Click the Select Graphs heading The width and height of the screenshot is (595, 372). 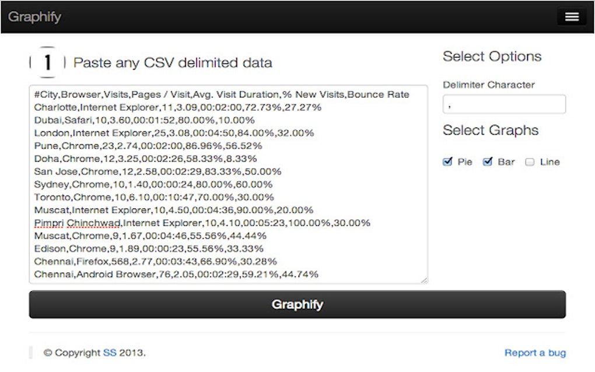pyautogui.click(x=491, y=130)
